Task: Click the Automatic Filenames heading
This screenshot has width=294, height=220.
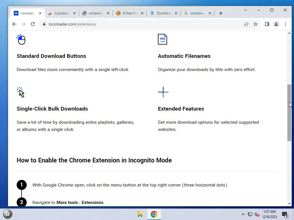Action: click(184, 56)
